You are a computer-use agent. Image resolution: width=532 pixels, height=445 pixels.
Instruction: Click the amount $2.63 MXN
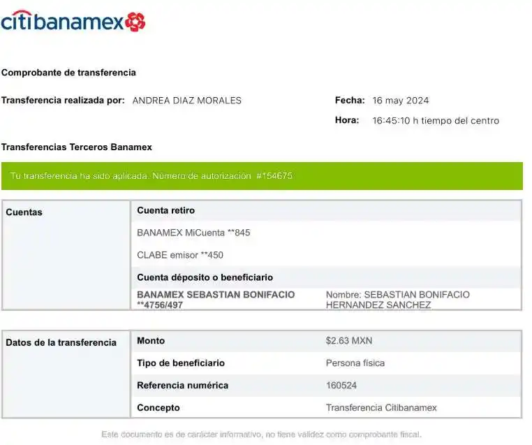click(349, 341)
